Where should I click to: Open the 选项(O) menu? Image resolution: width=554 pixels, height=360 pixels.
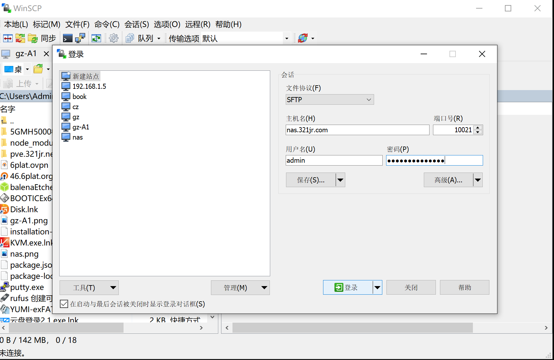[x=167, y=24]
